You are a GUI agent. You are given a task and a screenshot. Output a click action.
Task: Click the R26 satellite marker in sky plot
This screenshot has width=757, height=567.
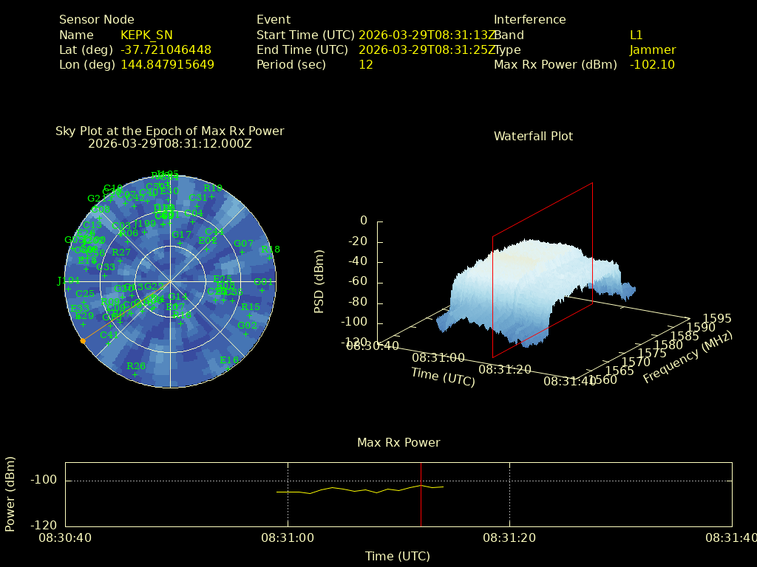point(135,374)
